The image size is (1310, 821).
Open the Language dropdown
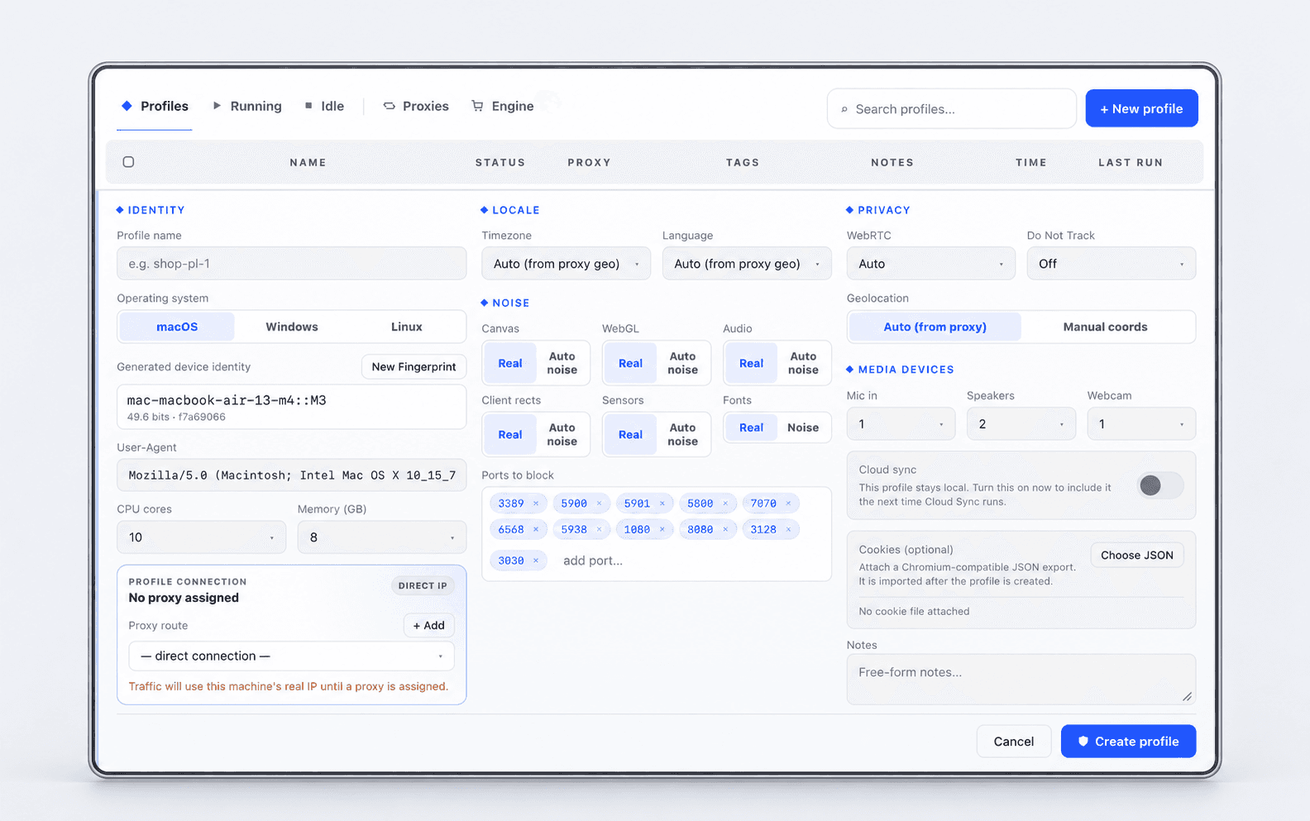point(747,264)
